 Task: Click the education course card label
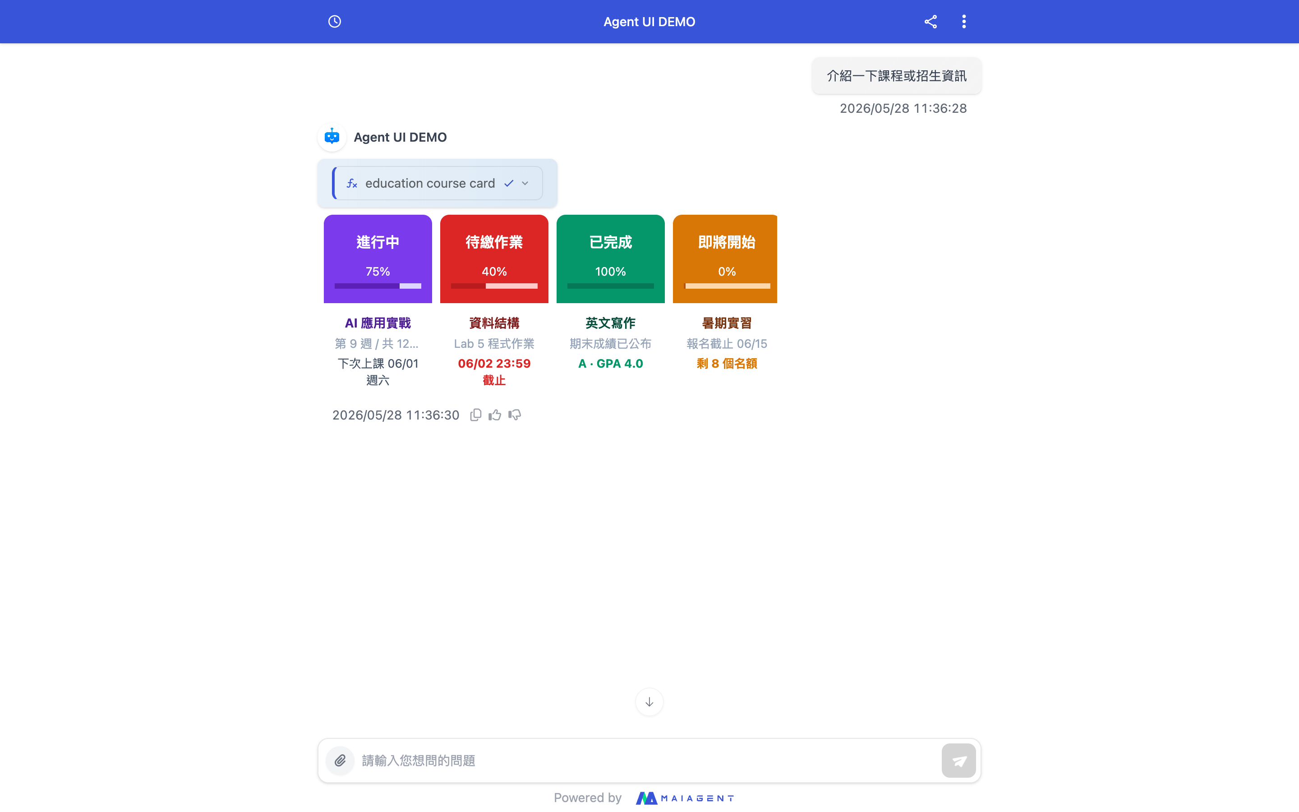tap(430, 184)
